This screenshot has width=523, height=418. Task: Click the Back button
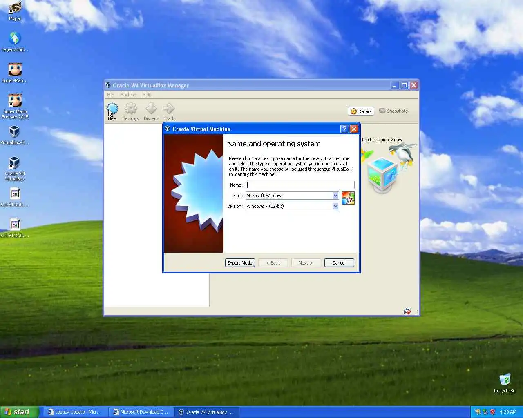pos(273,263)
